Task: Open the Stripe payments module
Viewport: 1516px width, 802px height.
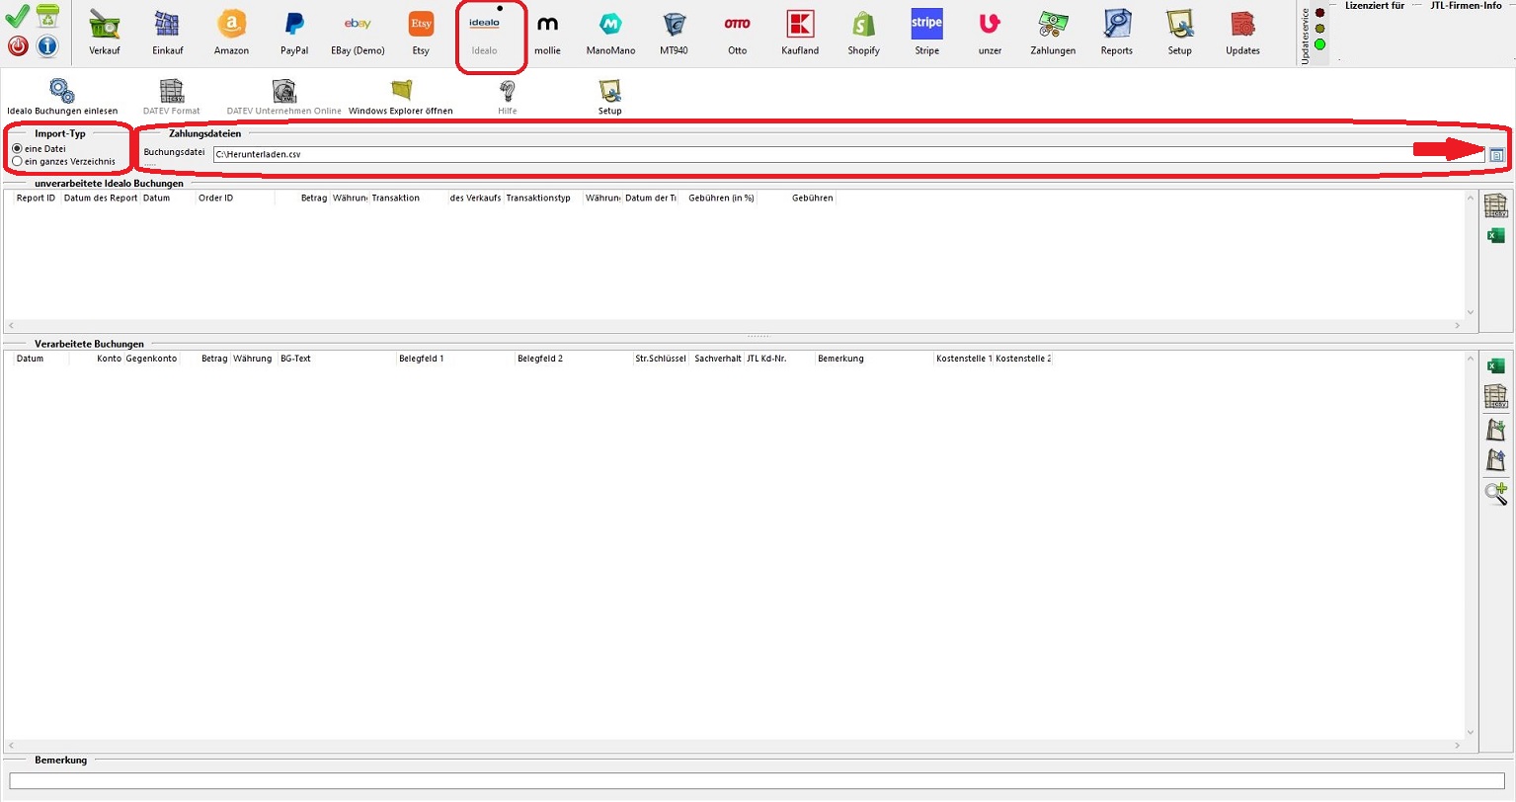Action: tap(926, 33)
